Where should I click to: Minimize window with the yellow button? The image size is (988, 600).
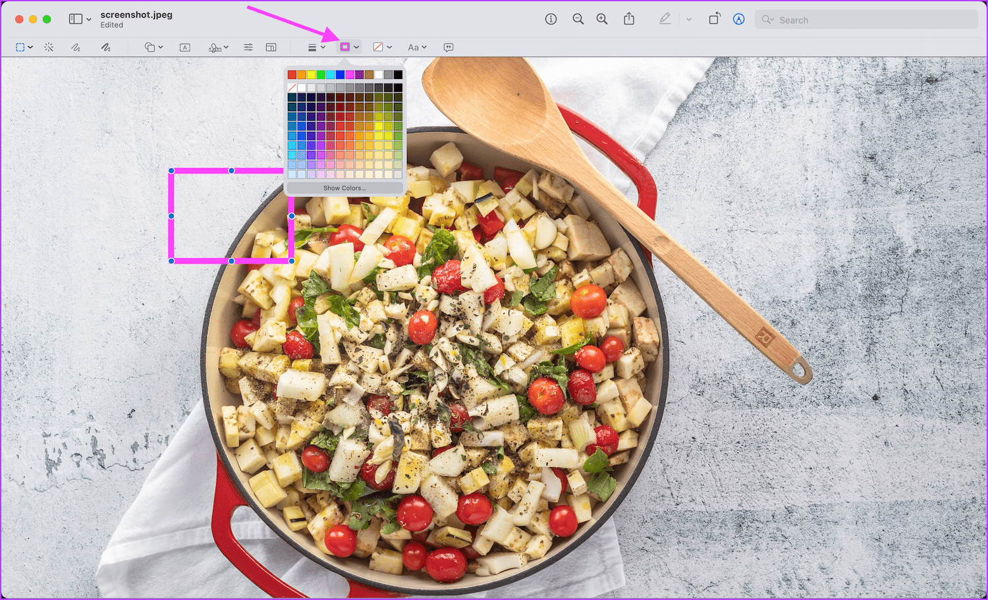point(33,19)
